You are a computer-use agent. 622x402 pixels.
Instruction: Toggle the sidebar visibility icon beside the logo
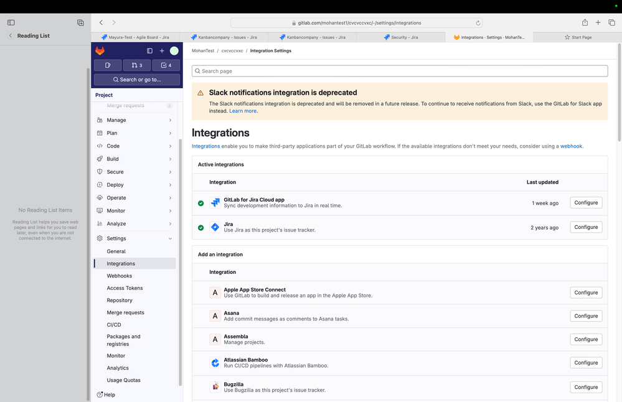pyautogui.click(x=149, y=51)
